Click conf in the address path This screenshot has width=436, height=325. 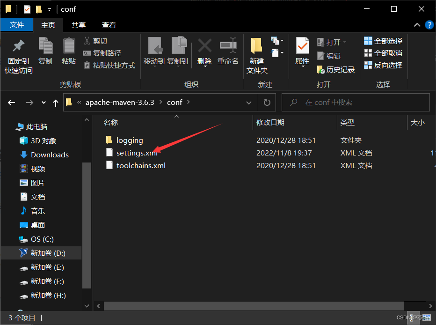pyautogui.click(x=174, y=103)
